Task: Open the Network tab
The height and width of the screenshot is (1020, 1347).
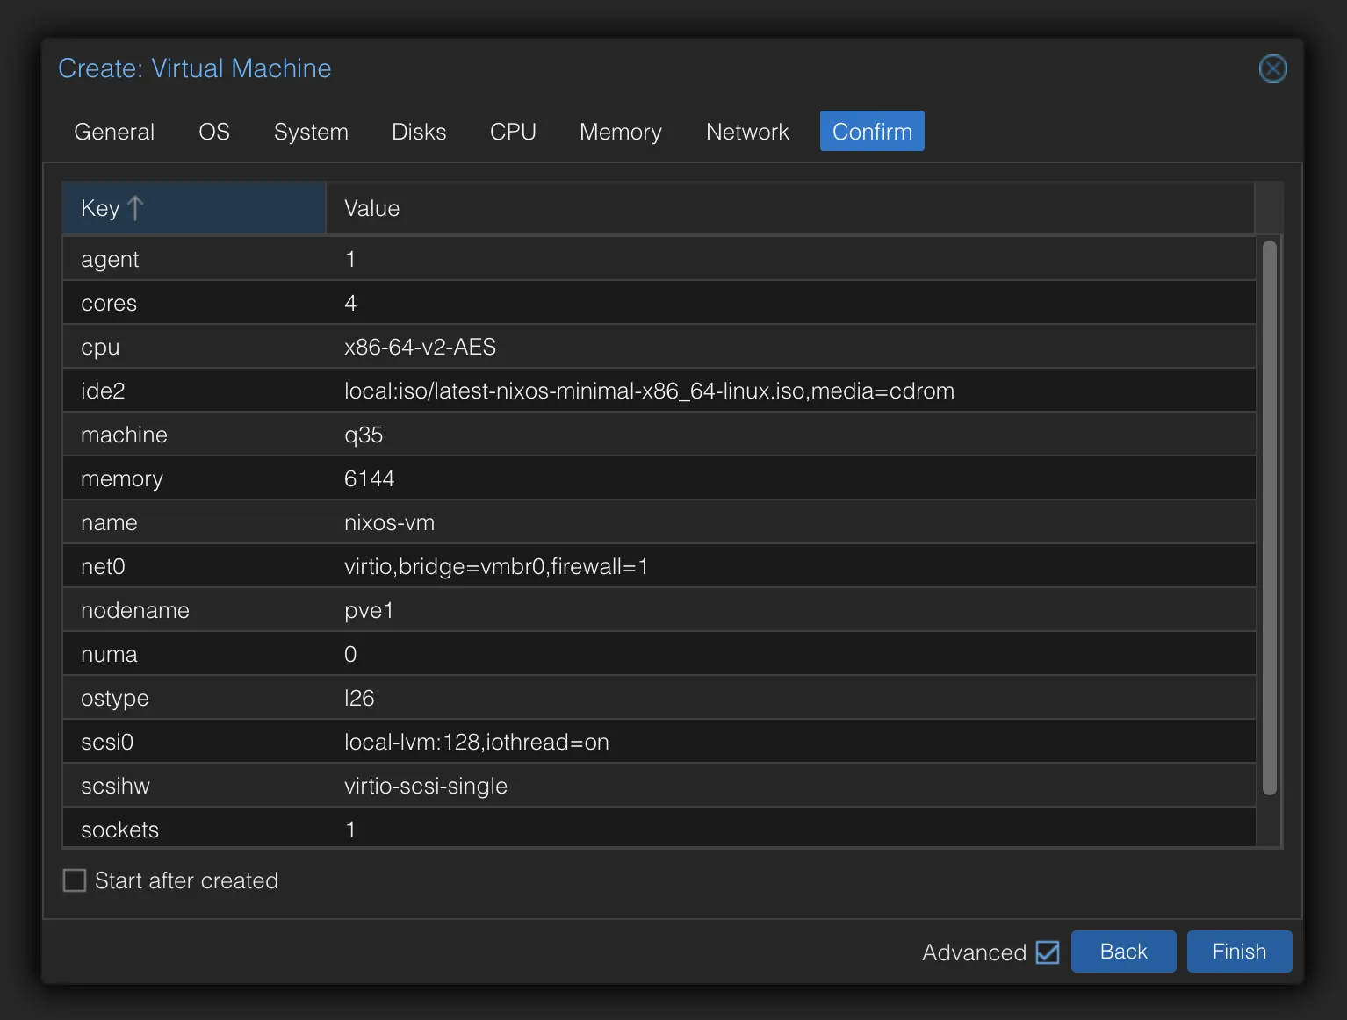Action: [x=747, y=132]
